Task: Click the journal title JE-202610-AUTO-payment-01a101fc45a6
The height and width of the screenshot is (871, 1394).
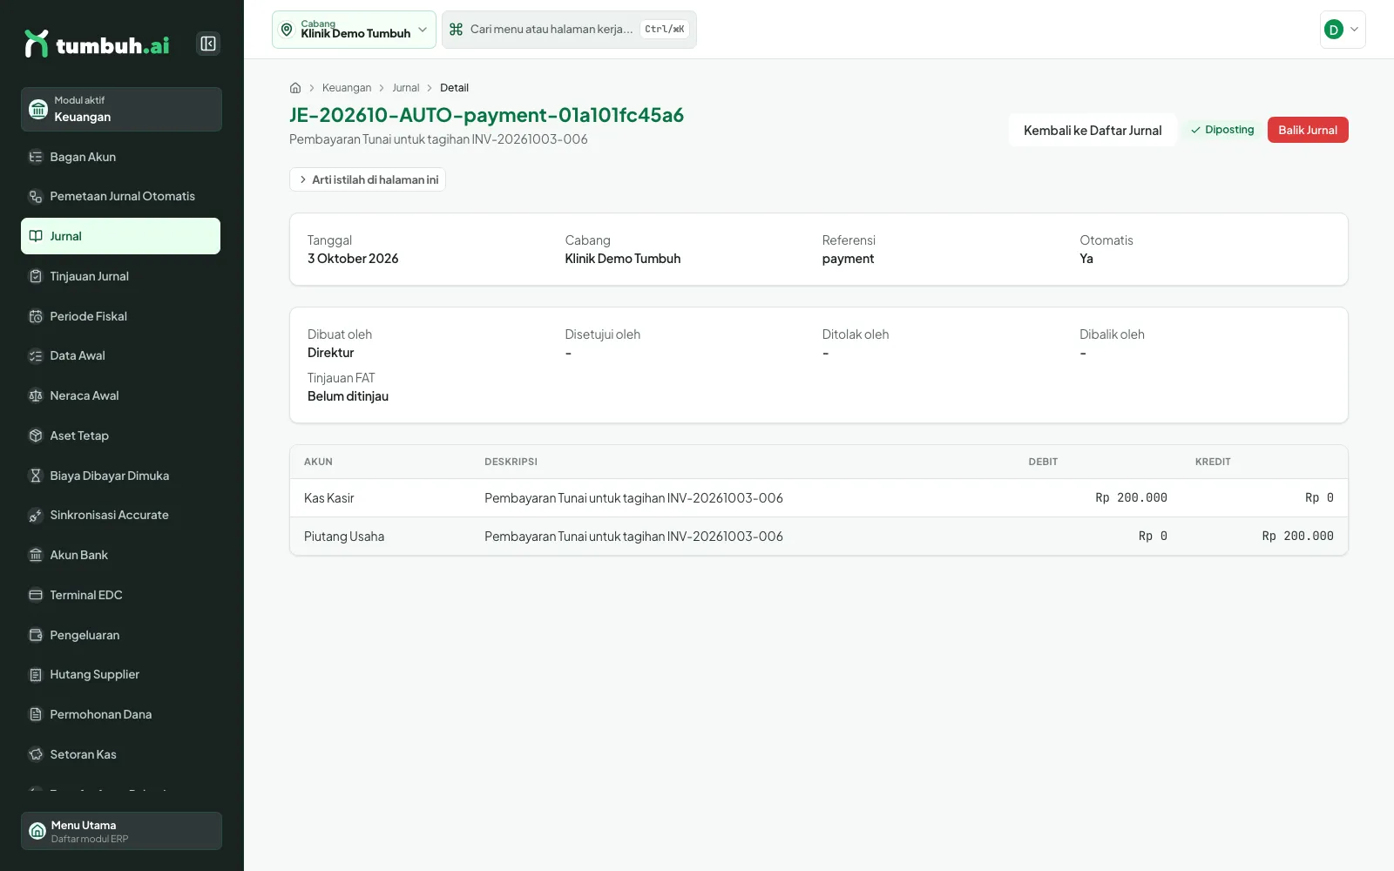Action: click(x=486, y=115)
